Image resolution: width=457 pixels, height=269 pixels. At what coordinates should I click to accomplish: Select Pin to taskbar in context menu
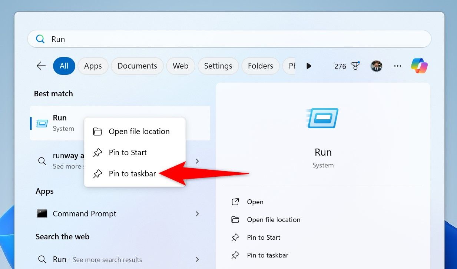[132, 174]
